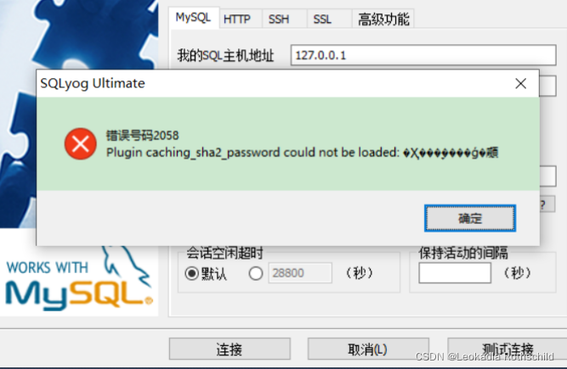Switch to the MySQL tab
Image resolution: width=567 pixels, height=369 pixels.
click(194, 17)
